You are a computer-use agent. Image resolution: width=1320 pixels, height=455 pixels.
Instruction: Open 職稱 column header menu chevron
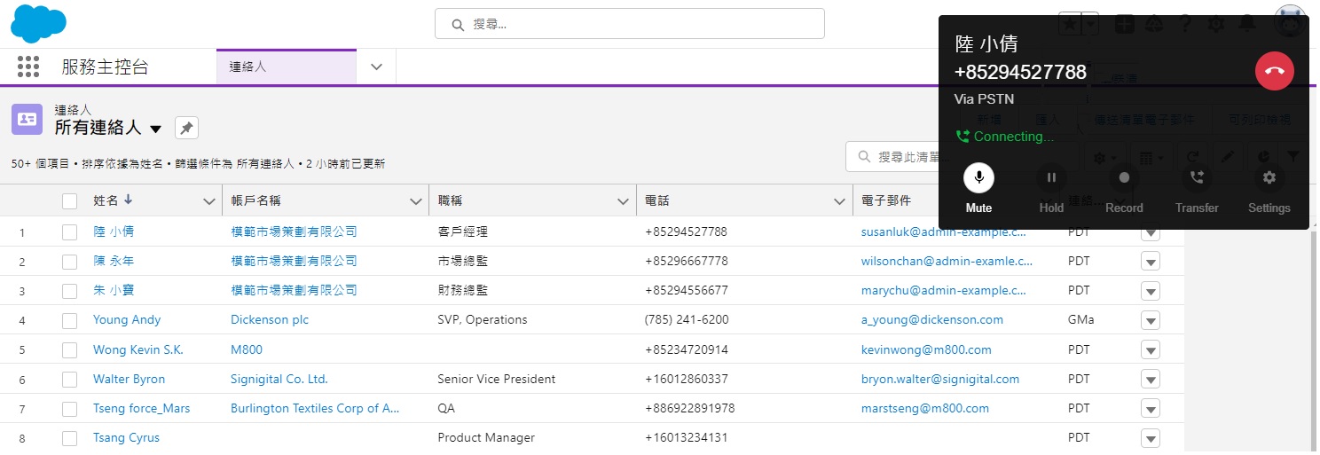(624, 201)
